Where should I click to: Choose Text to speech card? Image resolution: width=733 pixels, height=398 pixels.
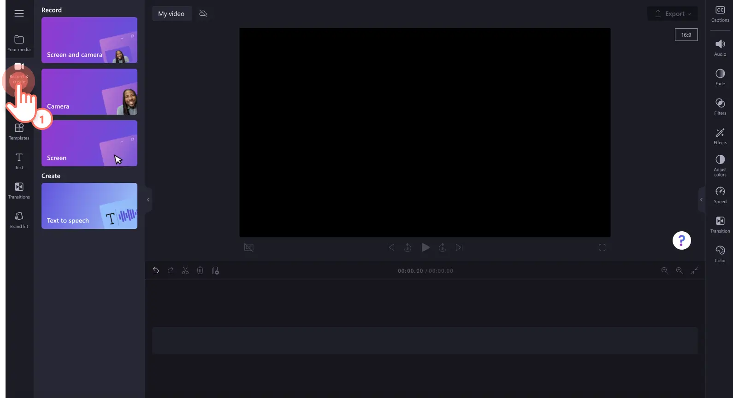click(89, 206)
